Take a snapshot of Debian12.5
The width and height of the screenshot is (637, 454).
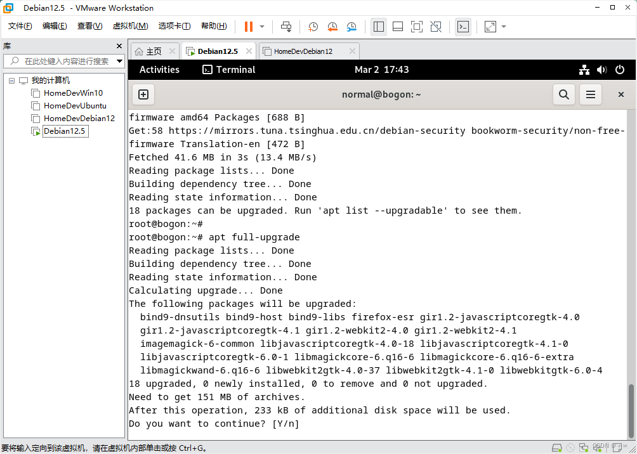pyautogui.click(x=313, y=27)
